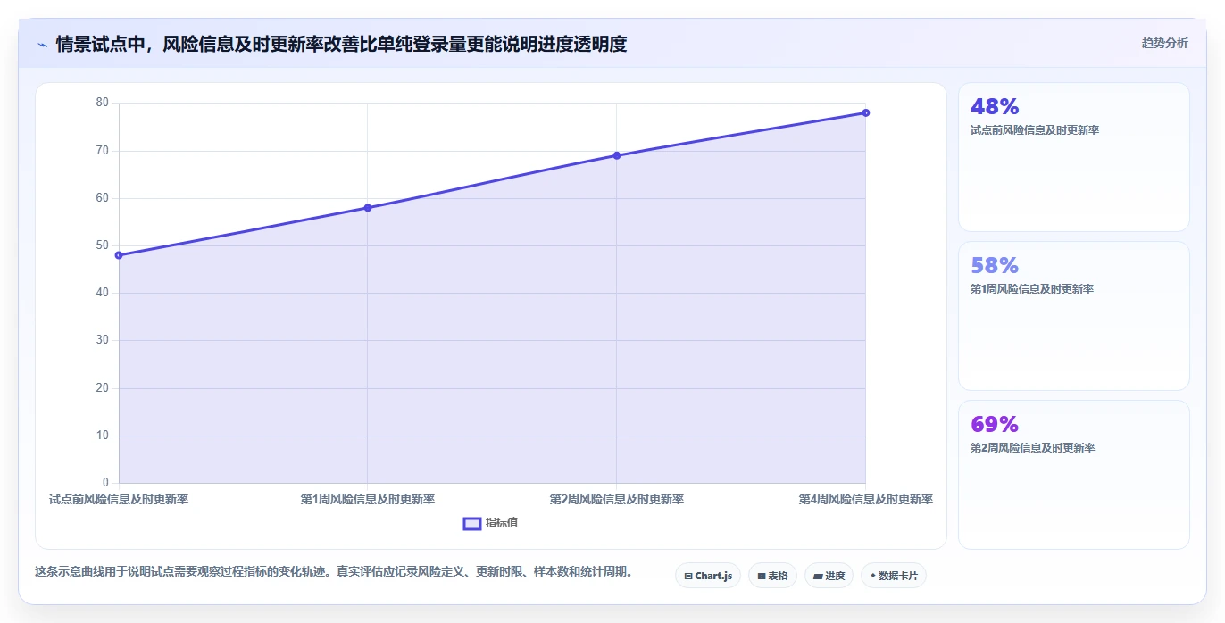This screenshot has width=1225, height=623.
Task: Click the heading 情景试点中，风险信息及时更新率
Action: point(341,44)
